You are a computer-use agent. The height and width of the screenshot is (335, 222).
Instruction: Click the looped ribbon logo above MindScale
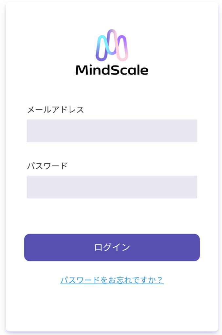[112, 45]
